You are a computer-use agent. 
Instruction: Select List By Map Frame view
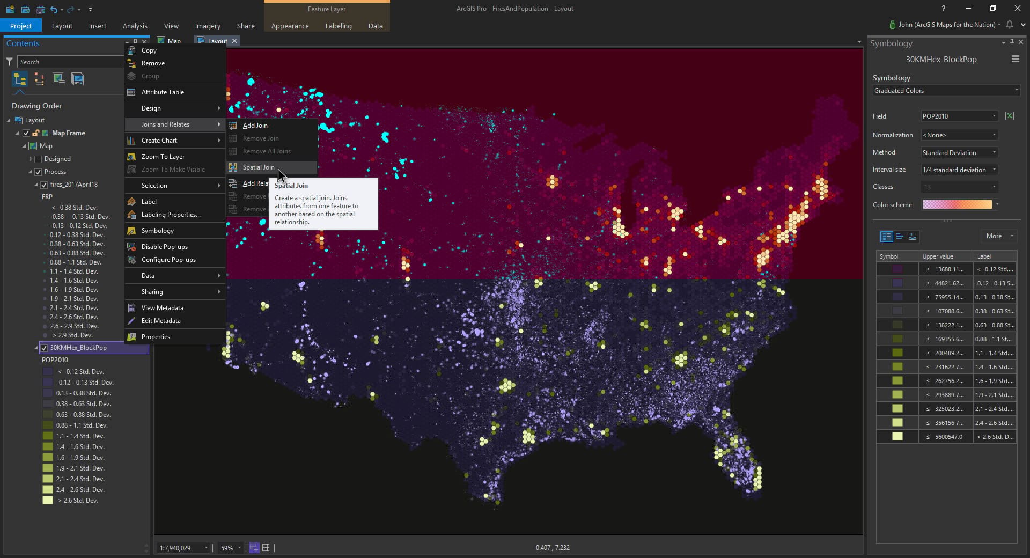pyautogui.click(x=58, y=79)
